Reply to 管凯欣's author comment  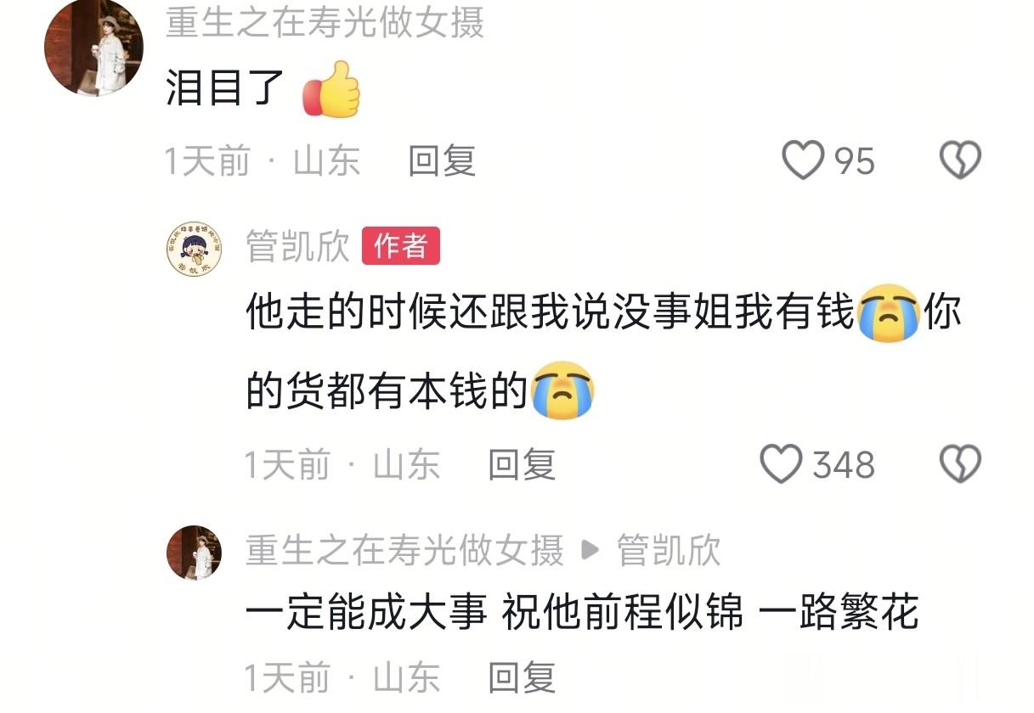click(521, 464)
